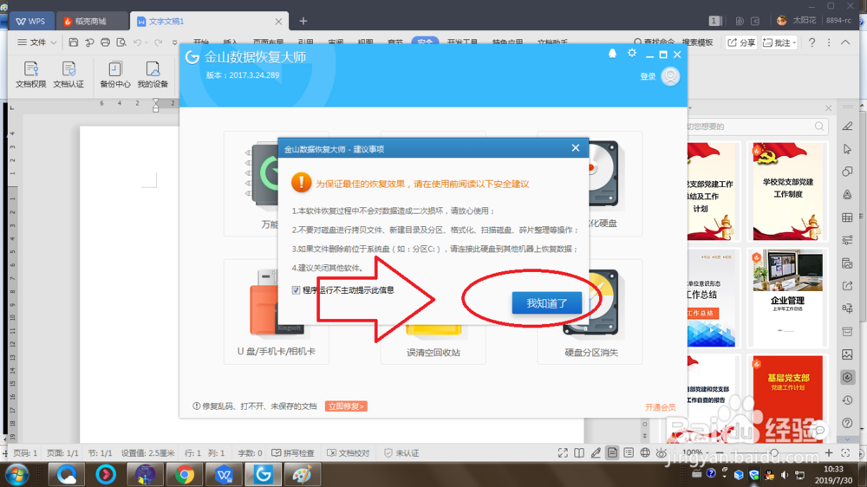Click the Print Preview icon in WPS toolbar
This screenshot has width=867, height=487.
tap(121, 42)
